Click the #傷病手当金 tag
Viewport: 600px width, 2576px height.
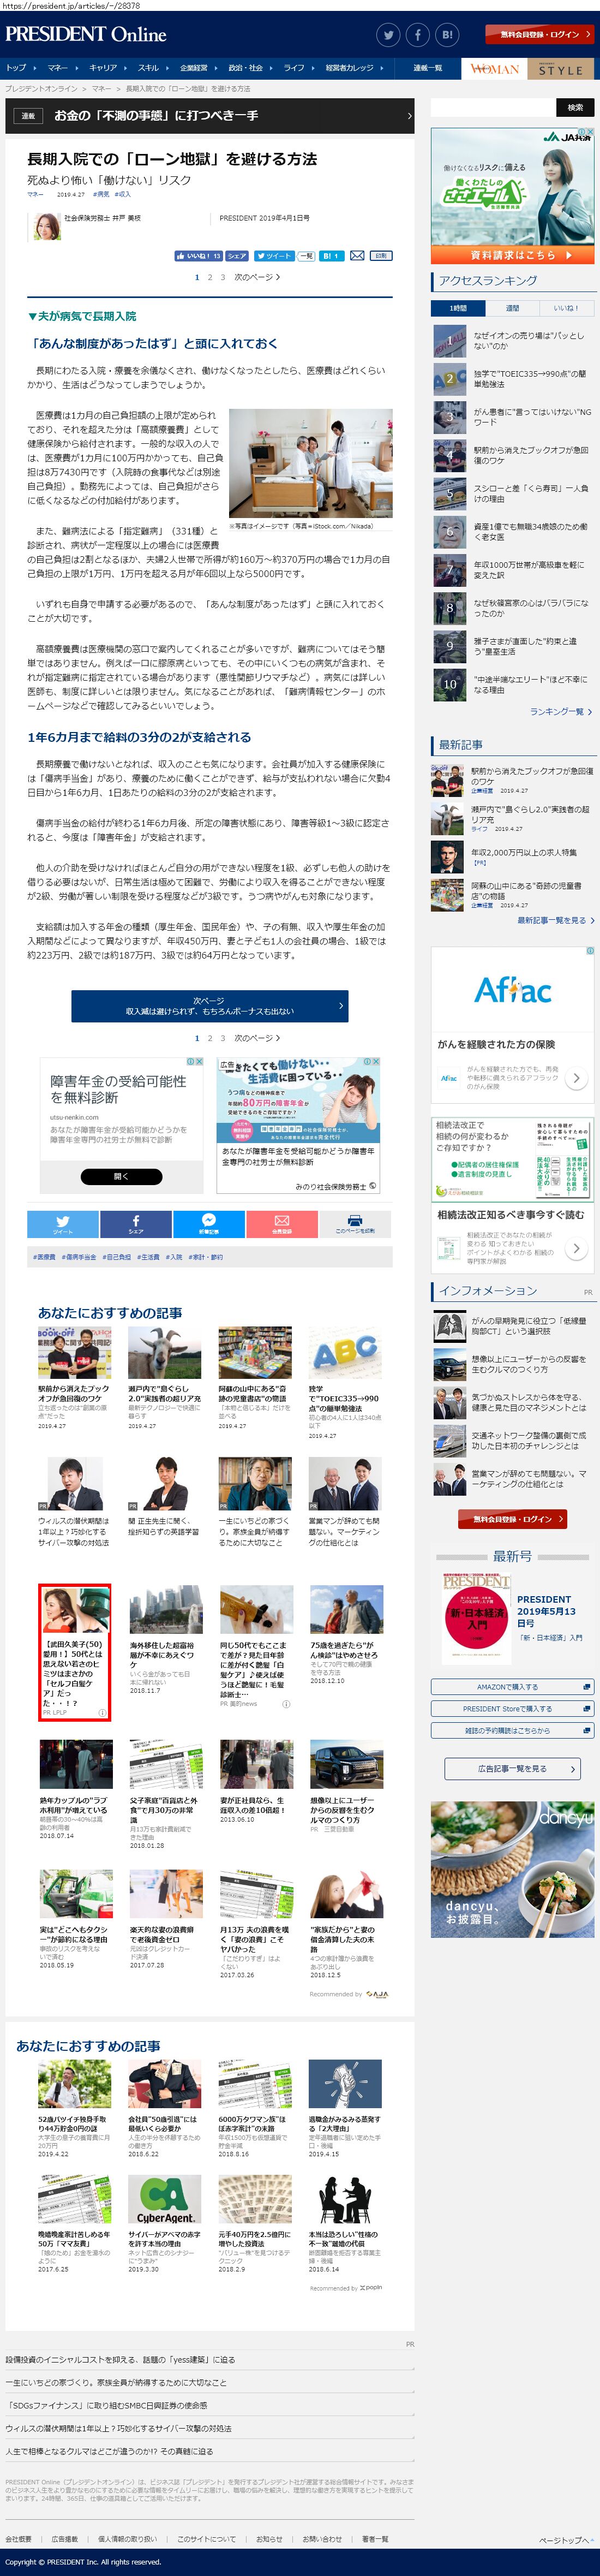coord(80,1258)
